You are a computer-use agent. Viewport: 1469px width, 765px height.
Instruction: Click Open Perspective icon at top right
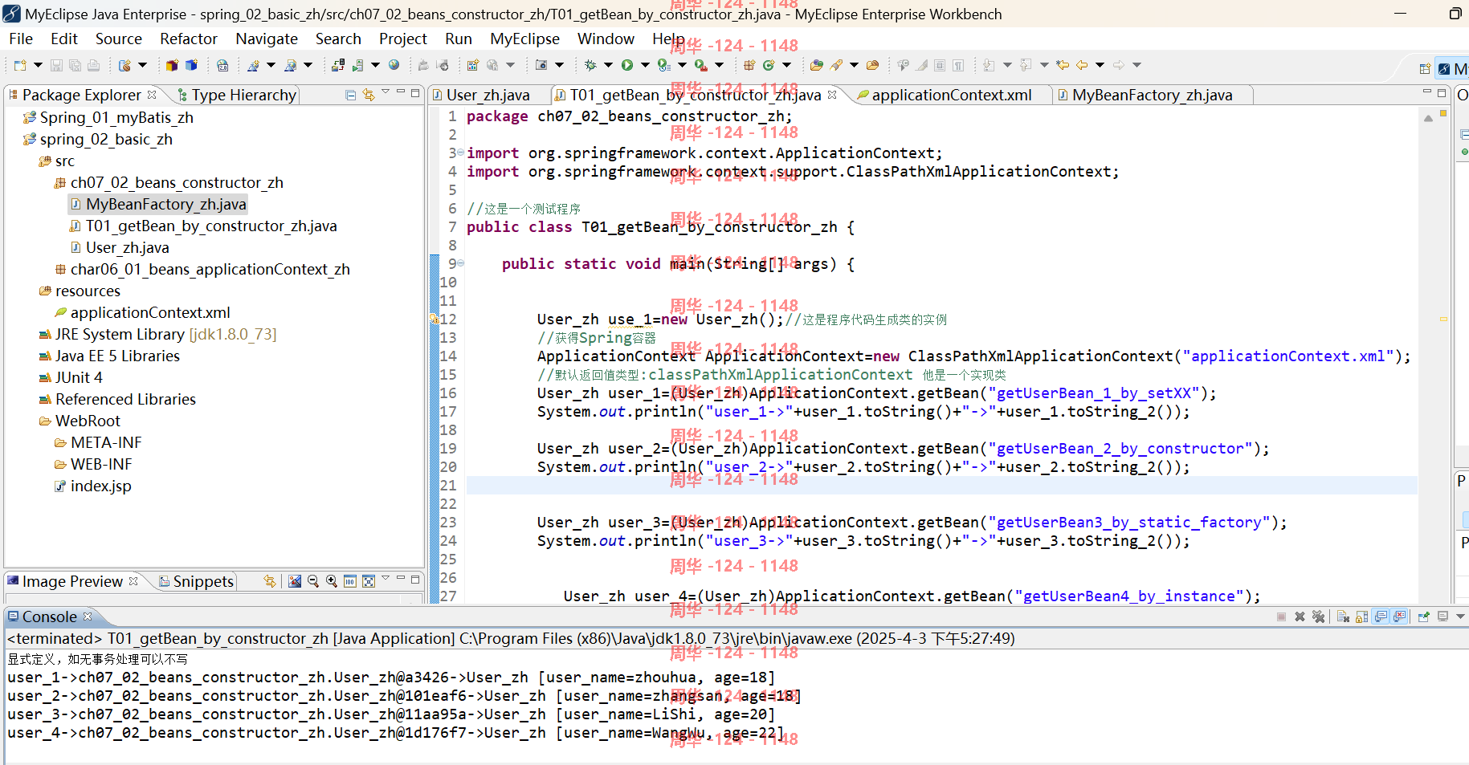pyautogui.click(x=1425, y=69)
